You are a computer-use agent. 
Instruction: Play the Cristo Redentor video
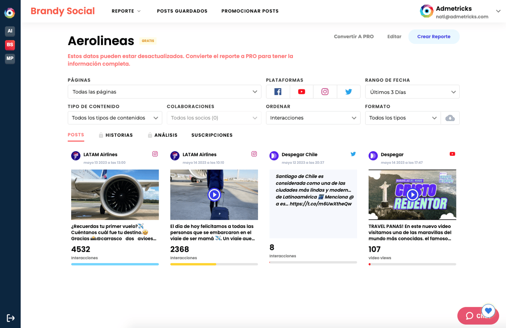point(412,194)
